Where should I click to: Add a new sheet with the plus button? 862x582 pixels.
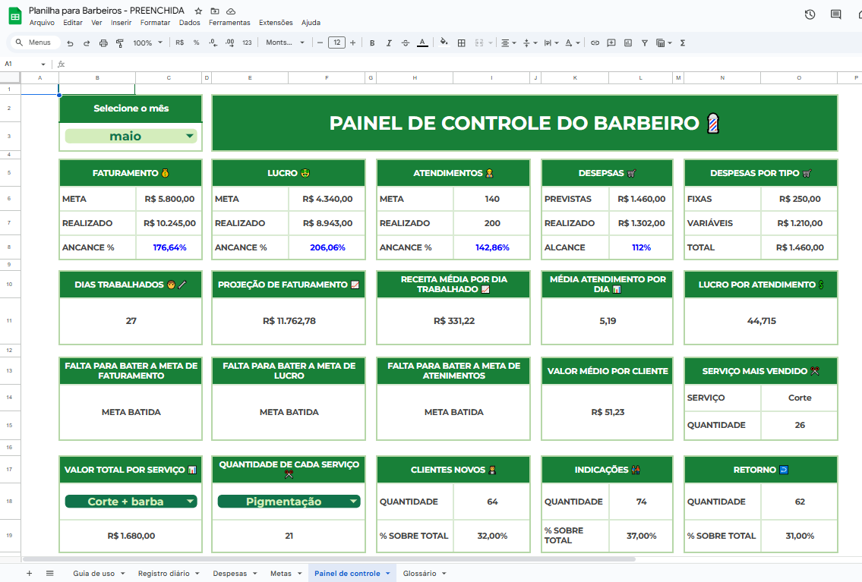[x=29, y=573]
